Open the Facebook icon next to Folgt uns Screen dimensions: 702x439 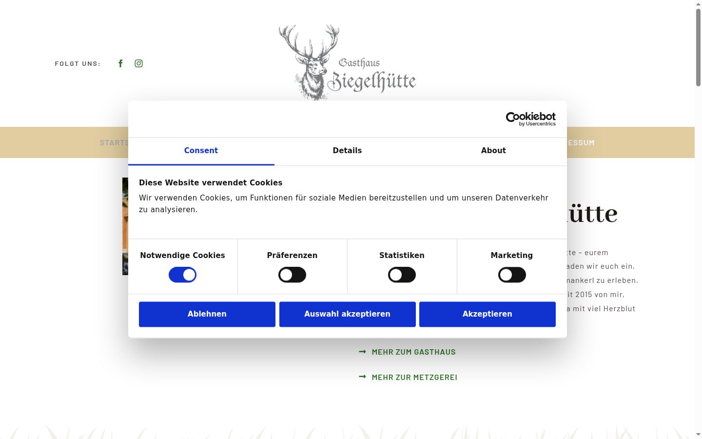(120, 63)
